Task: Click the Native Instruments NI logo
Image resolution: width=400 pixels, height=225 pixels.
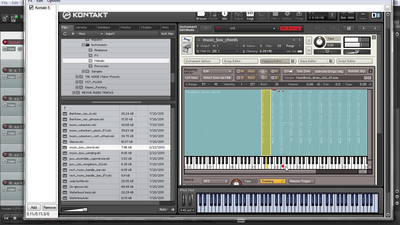Action: pos(376,16)
